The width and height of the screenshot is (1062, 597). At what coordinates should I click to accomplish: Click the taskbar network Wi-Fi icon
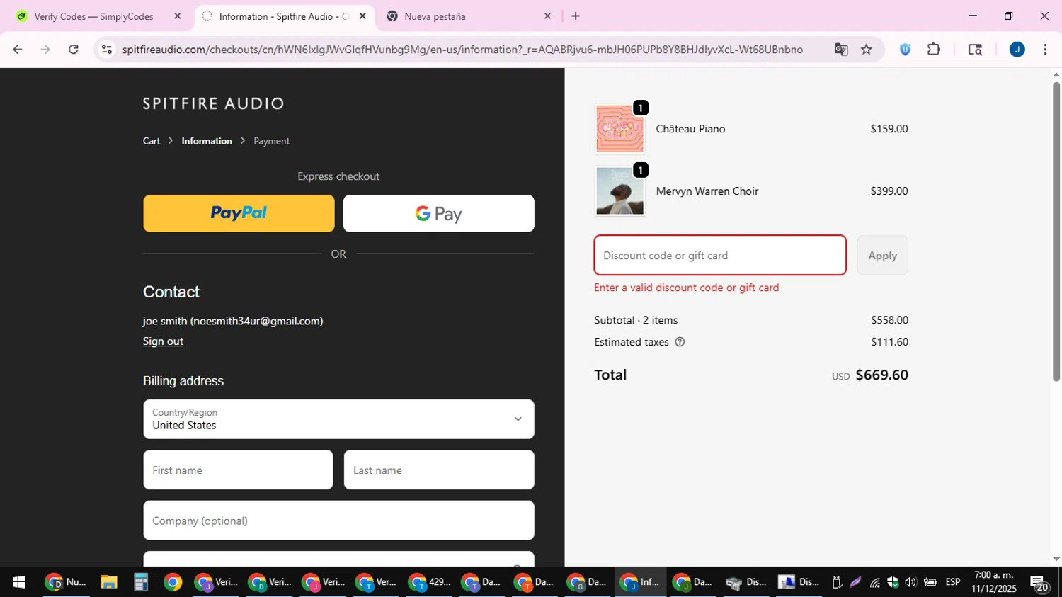876,582
